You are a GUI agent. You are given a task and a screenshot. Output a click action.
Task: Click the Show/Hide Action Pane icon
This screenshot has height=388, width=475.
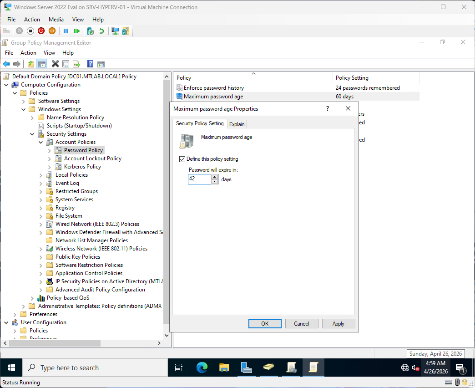coord(101,64)
